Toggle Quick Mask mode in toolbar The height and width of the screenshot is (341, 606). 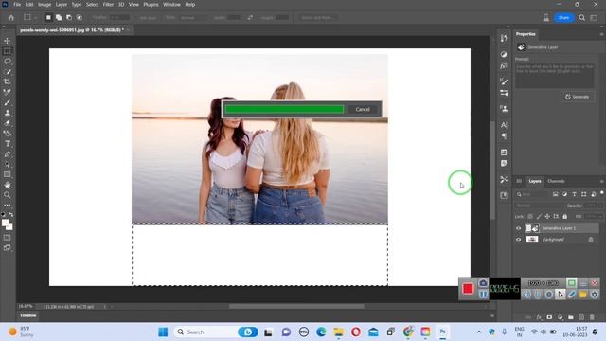tap(7, 238)
